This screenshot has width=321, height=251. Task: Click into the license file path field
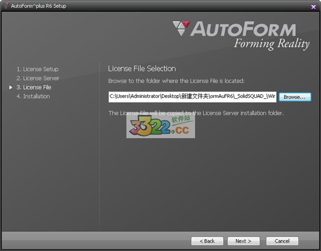193,97
